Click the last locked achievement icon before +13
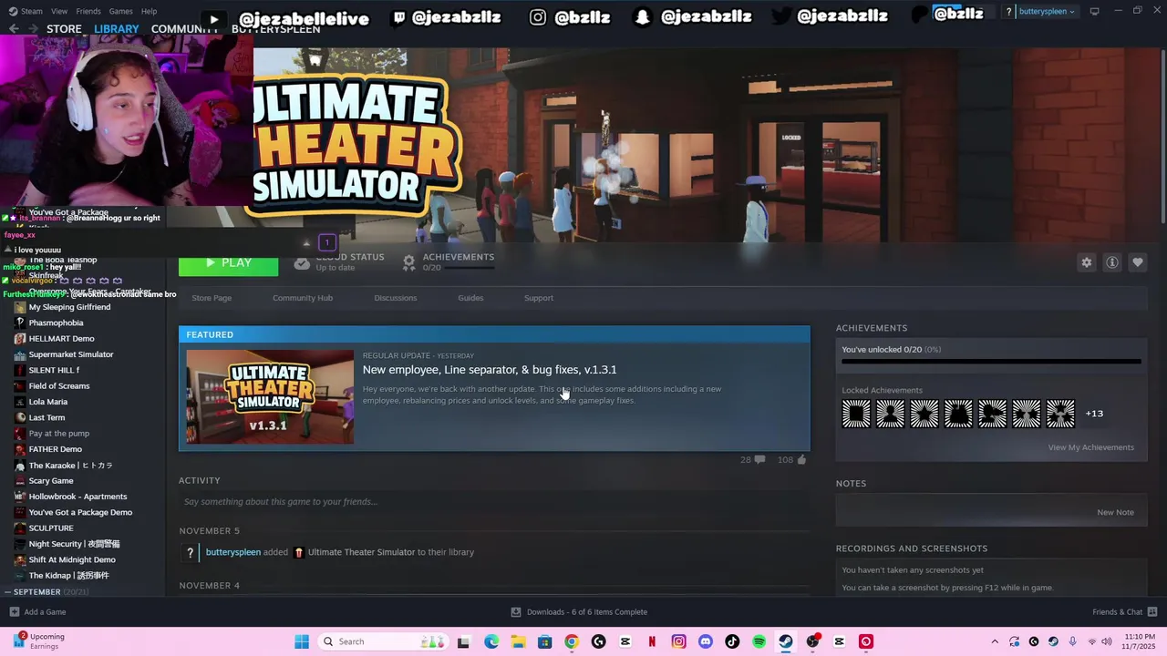 [1060, 414]
